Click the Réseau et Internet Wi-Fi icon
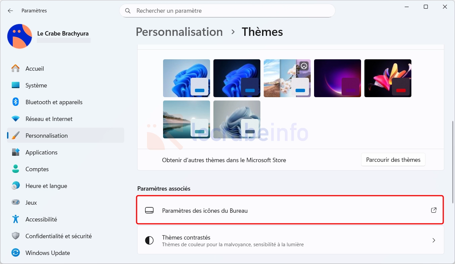The height and width of the screenshot is (264, 455). click(x=15, y=119)
